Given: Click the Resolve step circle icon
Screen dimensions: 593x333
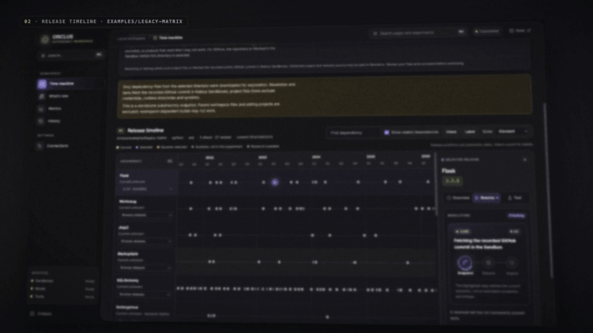Looking at the screenshot, I should click(x=488, y=263).
